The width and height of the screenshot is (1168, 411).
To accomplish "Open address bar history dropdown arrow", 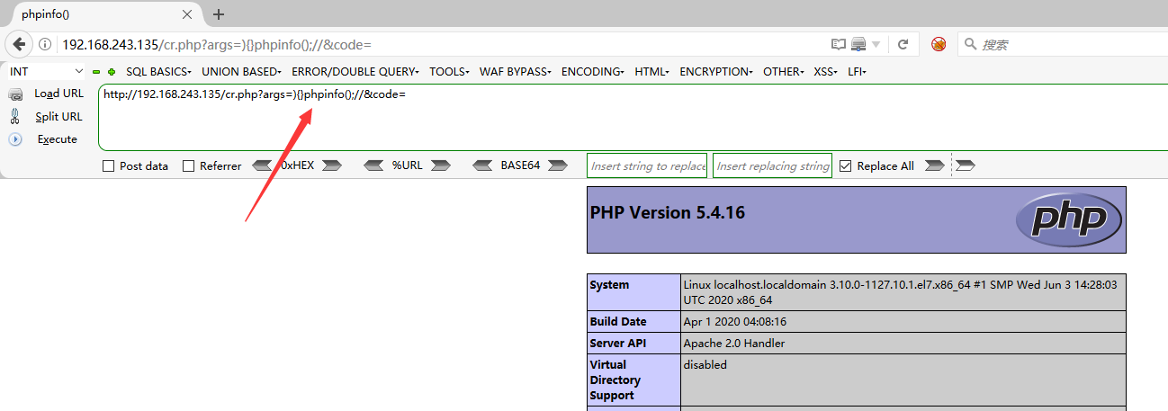I will point(876,44).
